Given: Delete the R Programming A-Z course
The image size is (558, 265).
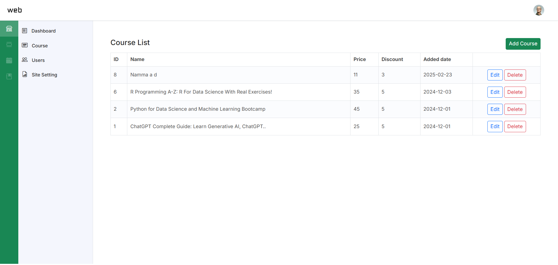Looking at the screenshot, I should (x=515, y=92).
